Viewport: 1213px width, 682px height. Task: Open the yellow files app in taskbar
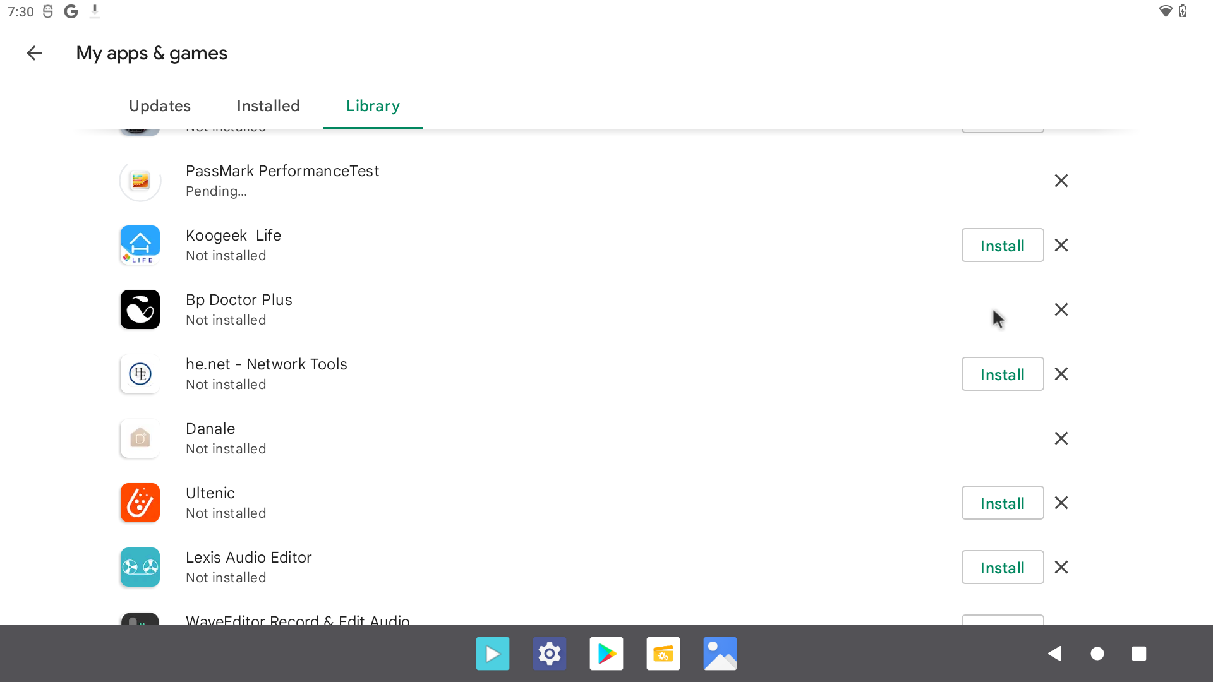tap(663, 654)
